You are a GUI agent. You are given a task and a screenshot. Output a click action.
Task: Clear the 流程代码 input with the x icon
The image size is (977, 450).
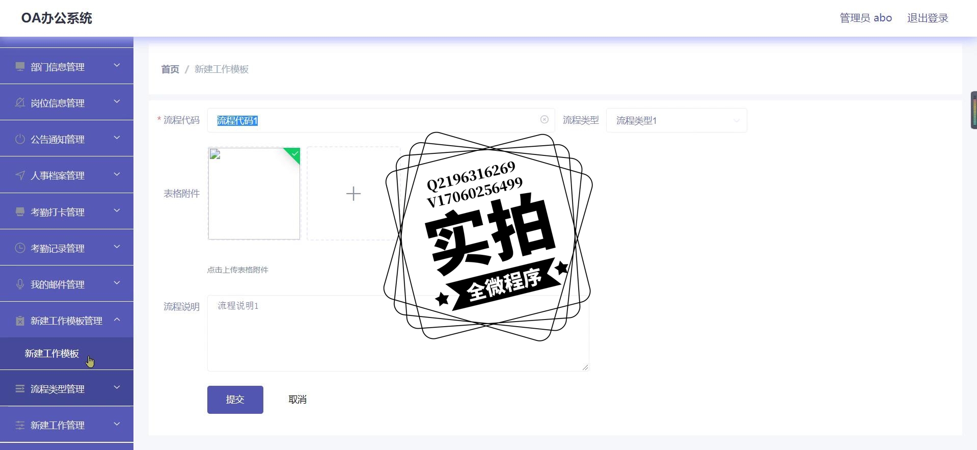tap(544, 119)
